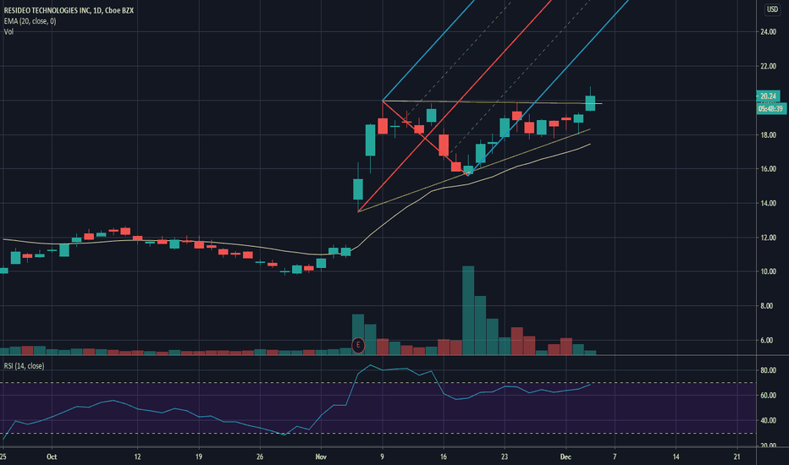Screen dimensions: 789x465
Task: Select the Vol indicator legend label
Action: point(8,31)
